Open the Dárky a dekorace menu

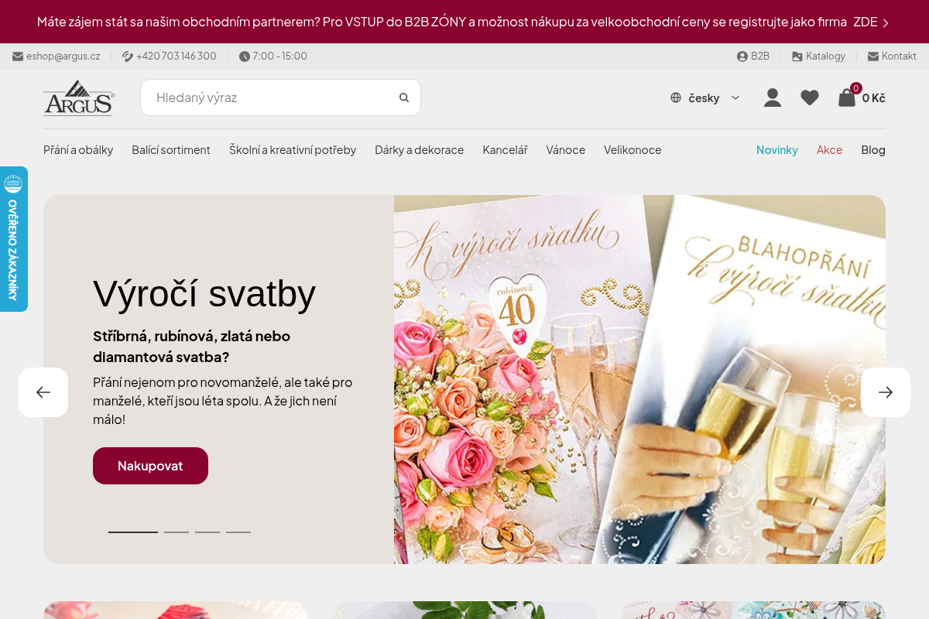[x=420, y=150]
